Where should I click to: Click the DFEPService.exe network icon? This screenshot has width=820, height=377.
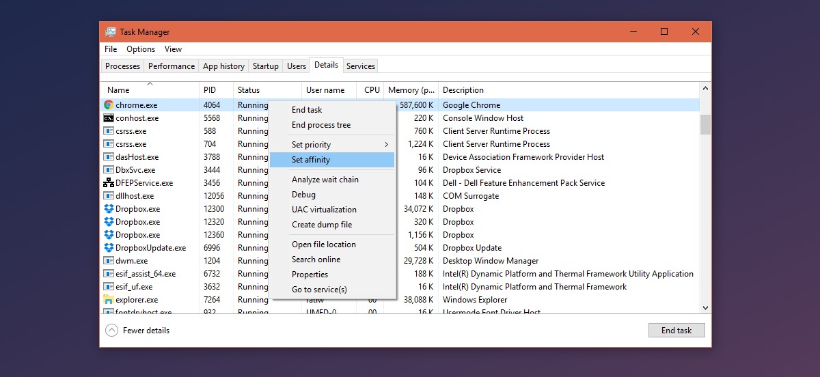[109, 183]
